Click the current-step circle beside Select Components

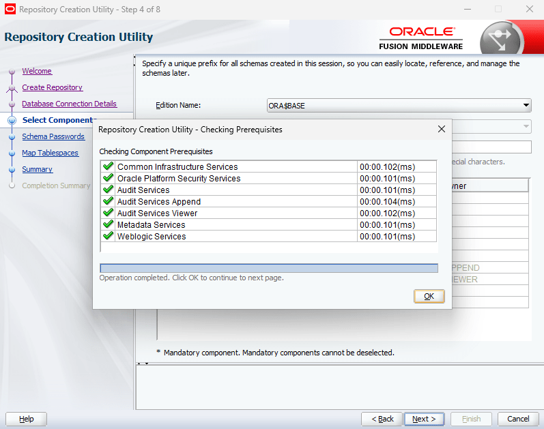(12, 120)
